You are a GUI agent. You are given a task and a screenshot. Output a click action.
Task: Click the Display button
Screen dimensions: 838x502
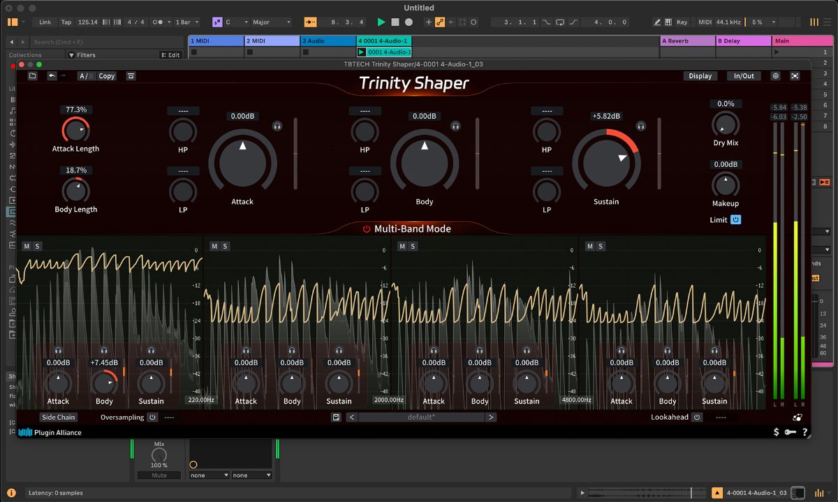click(x=700, y=75)
